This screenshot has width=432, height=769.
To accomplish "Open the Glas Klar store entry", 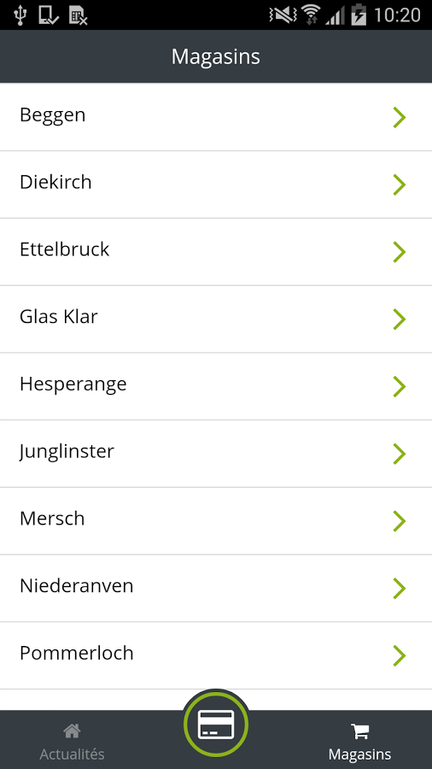I will coord(216,319).
